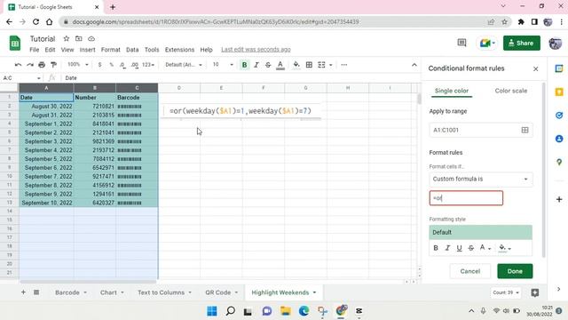The width and height of the screenshot is (568, 320).
Task: Star the Tutorial document
Action: (x=66, y=38)
